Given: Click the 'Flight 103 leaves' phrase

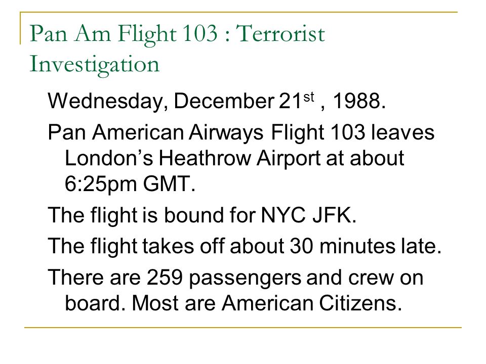Looking at the screenshot, I should pos(353,132).
